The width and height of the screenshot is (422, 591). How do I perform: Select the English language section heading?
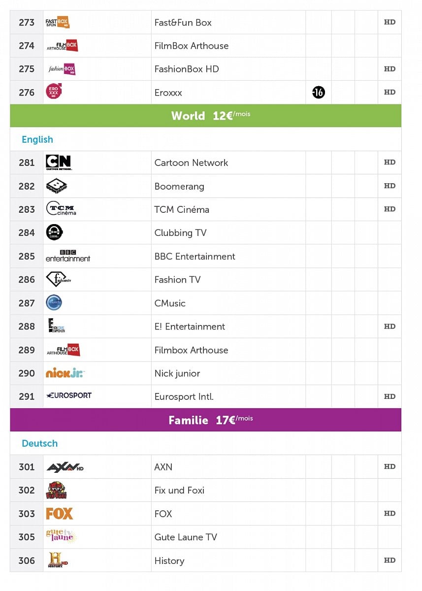tap(37, 139)
